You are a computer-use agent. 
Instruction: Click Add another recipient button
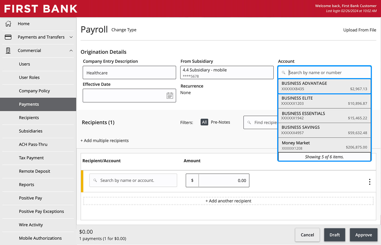(x=228, y=201)
